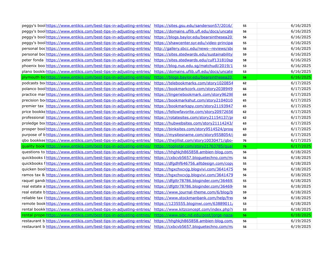This screenshot has width=333, height=257.
Task: Select the value 64 in practice mar row
Action: pos(245,95)
